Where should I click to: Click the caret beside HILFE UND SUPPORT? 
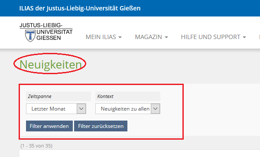pyautogui.click(x=244, y=37)
